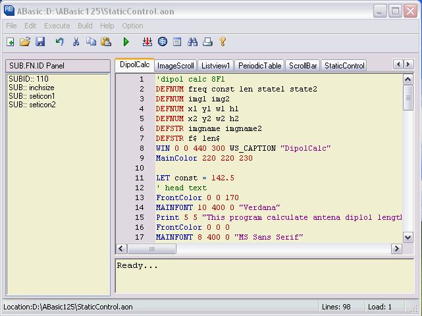Cut selection with the scissors icon
The image size is (422, 316).
tap(76, 42)
